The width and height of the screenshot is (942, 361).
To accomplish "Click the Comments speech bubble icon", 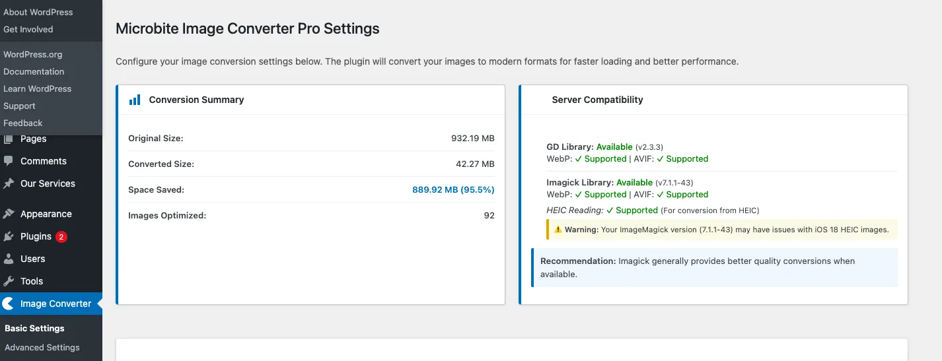I will pyautogui.click(x=9, y=161).
